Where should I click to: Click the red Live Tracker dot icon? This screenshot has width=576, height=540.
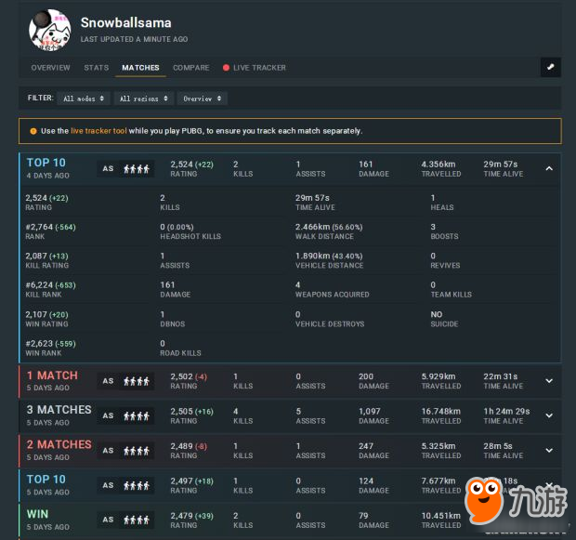[226, 68]
